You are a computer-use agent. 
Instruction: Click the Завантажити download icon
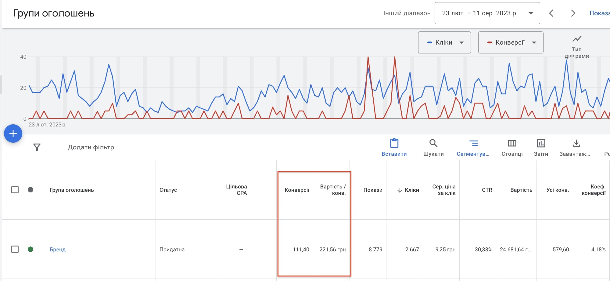click(576, 143)
